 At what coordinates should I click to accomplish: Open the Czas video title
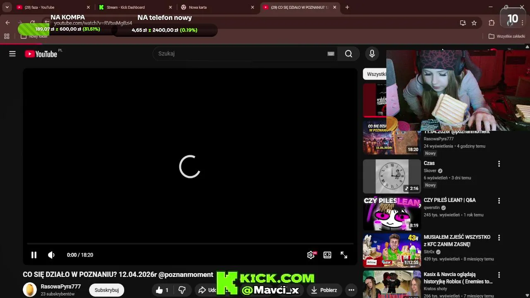point(429,163)
